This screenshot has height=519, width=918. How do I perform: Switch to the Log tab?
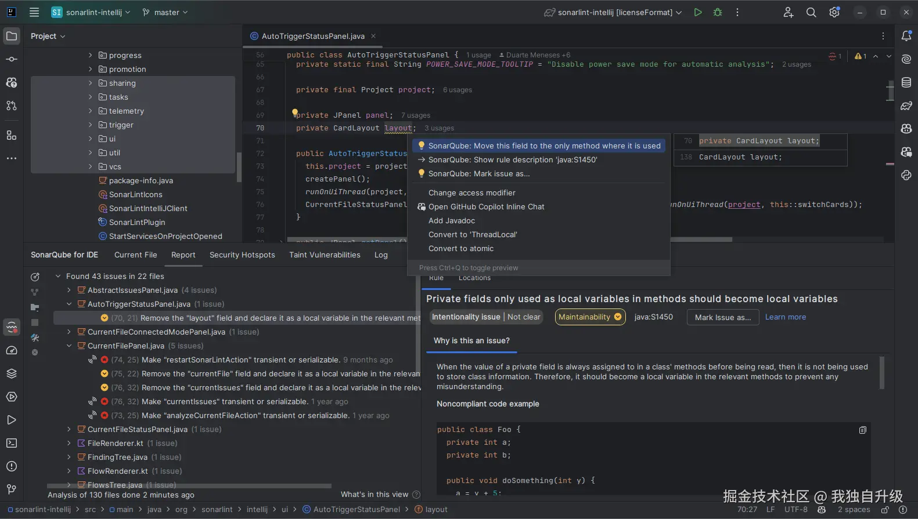(x=381, y=255)
